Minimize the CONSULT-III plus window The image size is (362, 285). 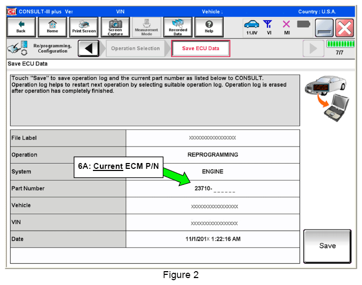(324, 28)
